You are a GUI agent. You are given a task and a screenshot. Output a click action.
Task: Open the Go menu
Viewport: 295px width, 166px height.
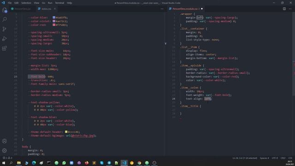pos(43,3)
